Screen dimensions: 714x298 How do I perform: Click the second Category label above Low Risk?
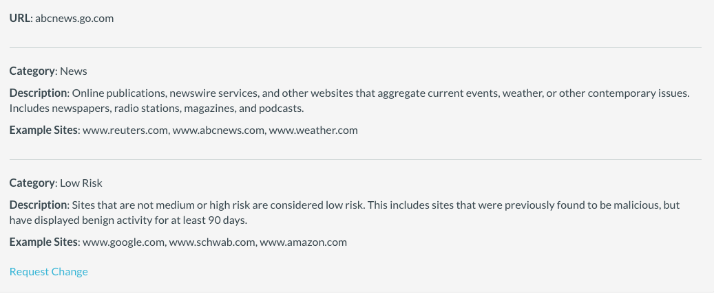32,183
